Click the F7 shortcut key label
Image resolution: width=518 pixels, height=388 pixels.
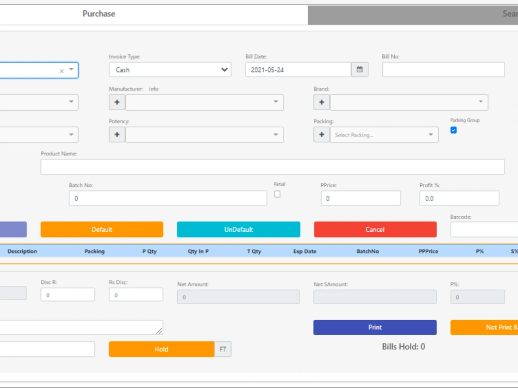[223, 349]
